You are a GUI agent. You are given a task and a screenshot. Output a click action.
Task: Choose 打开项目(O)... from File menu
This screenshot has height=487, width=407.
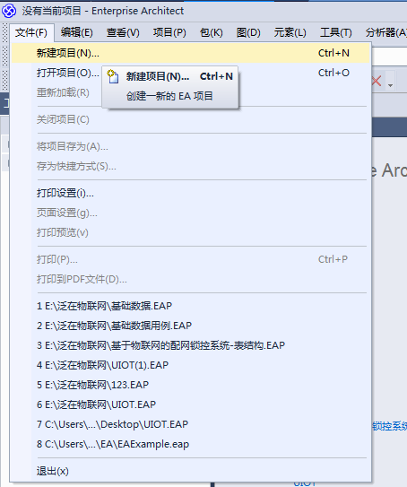click(x=191, y=73)
